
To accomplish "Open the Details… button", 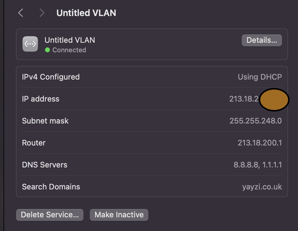I will (x=262, y=40).
